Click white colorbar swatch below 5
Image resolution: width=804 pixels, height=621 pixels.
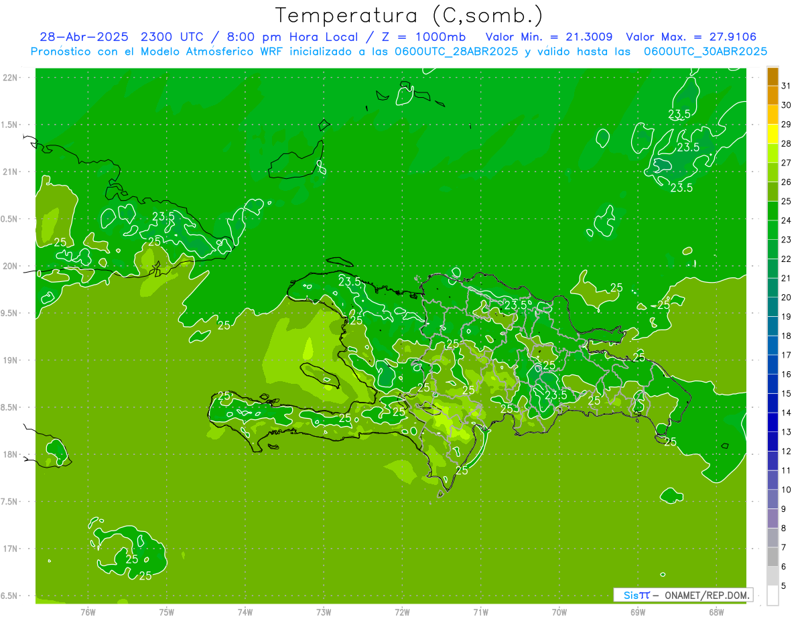tap(773, 596)
